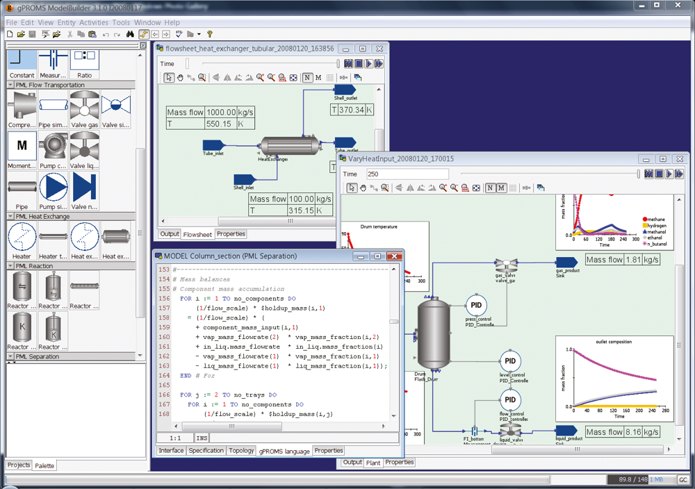Toggle the M button in heat exchanger window toolbar
Image resolution: width=695 pixels, height=489 pixels.
click(x=318, y=78)
